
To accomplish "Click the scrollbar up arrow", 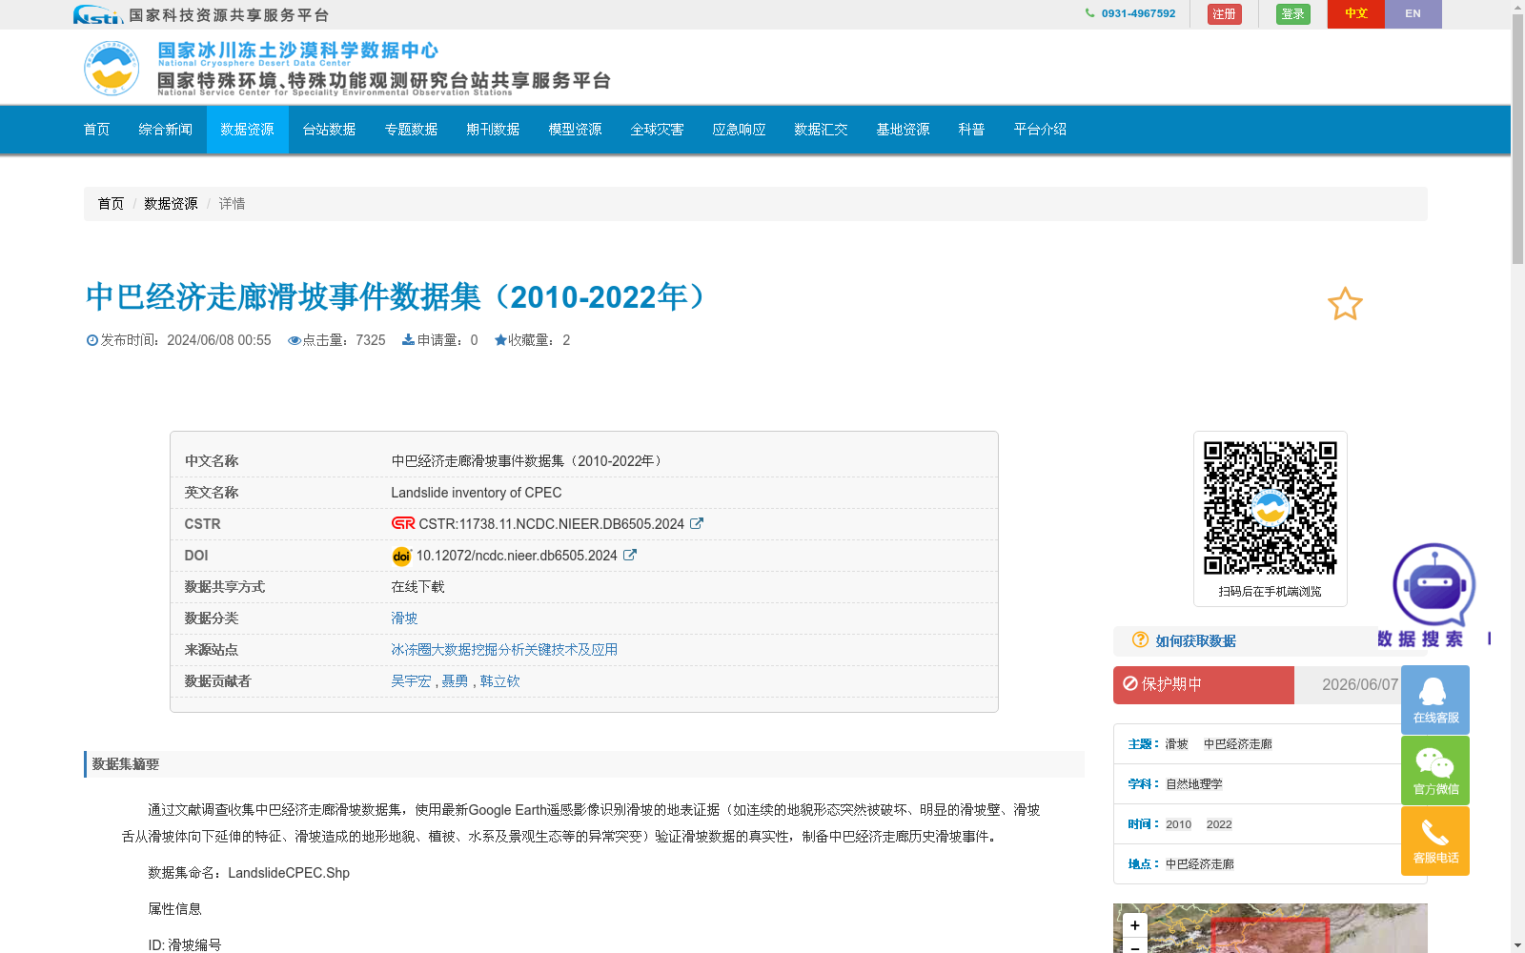I will pyautogui.click(x=1517, y=7).
